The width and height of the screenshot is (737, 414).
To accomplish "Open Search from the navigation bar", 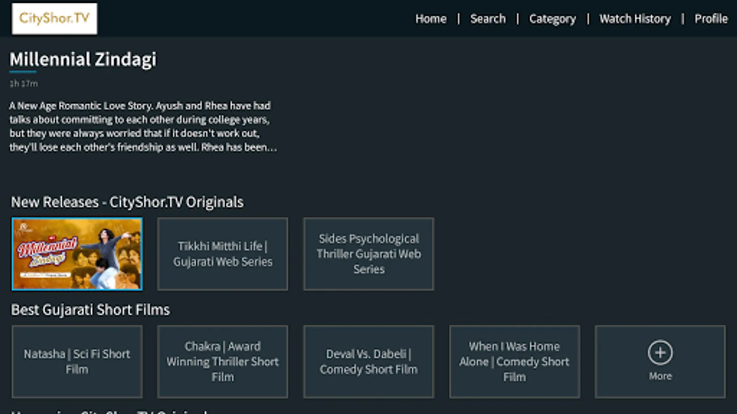I will pyautogui.click(x=488, y=18).
